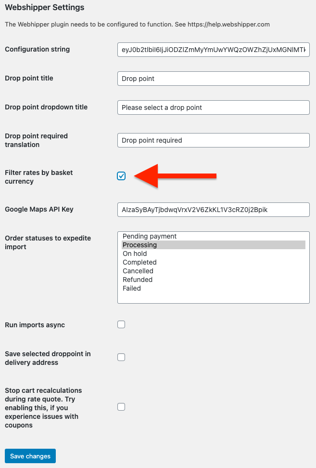Select Cancelled order status
Viewport: 316px width, 468px height.
pyautogui.click(x=214, y=271)
